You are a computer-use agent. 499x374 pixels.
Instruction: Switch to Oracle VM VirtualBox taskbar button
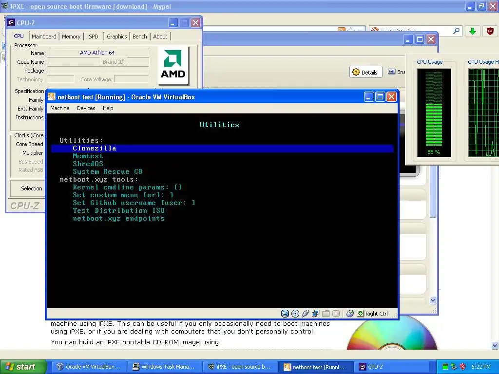point(89,367)
